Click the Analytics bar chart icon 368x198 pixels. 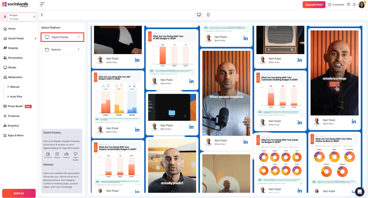(5, 126)
